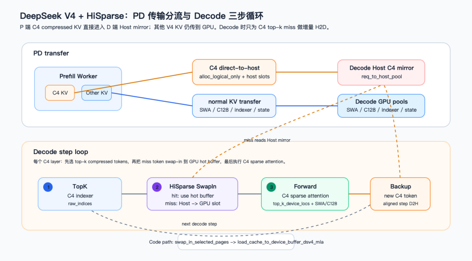
Task: Click the "alloc_logical_only + host slots" text
Action: (234, 77)
